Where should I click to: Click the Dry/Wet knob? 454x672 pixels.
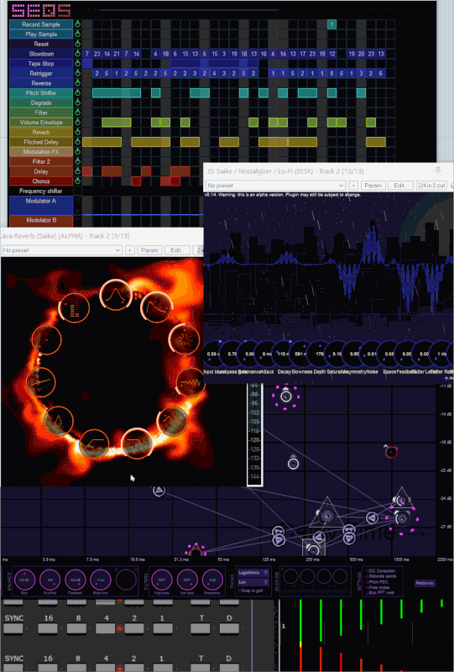coord(50,580)
